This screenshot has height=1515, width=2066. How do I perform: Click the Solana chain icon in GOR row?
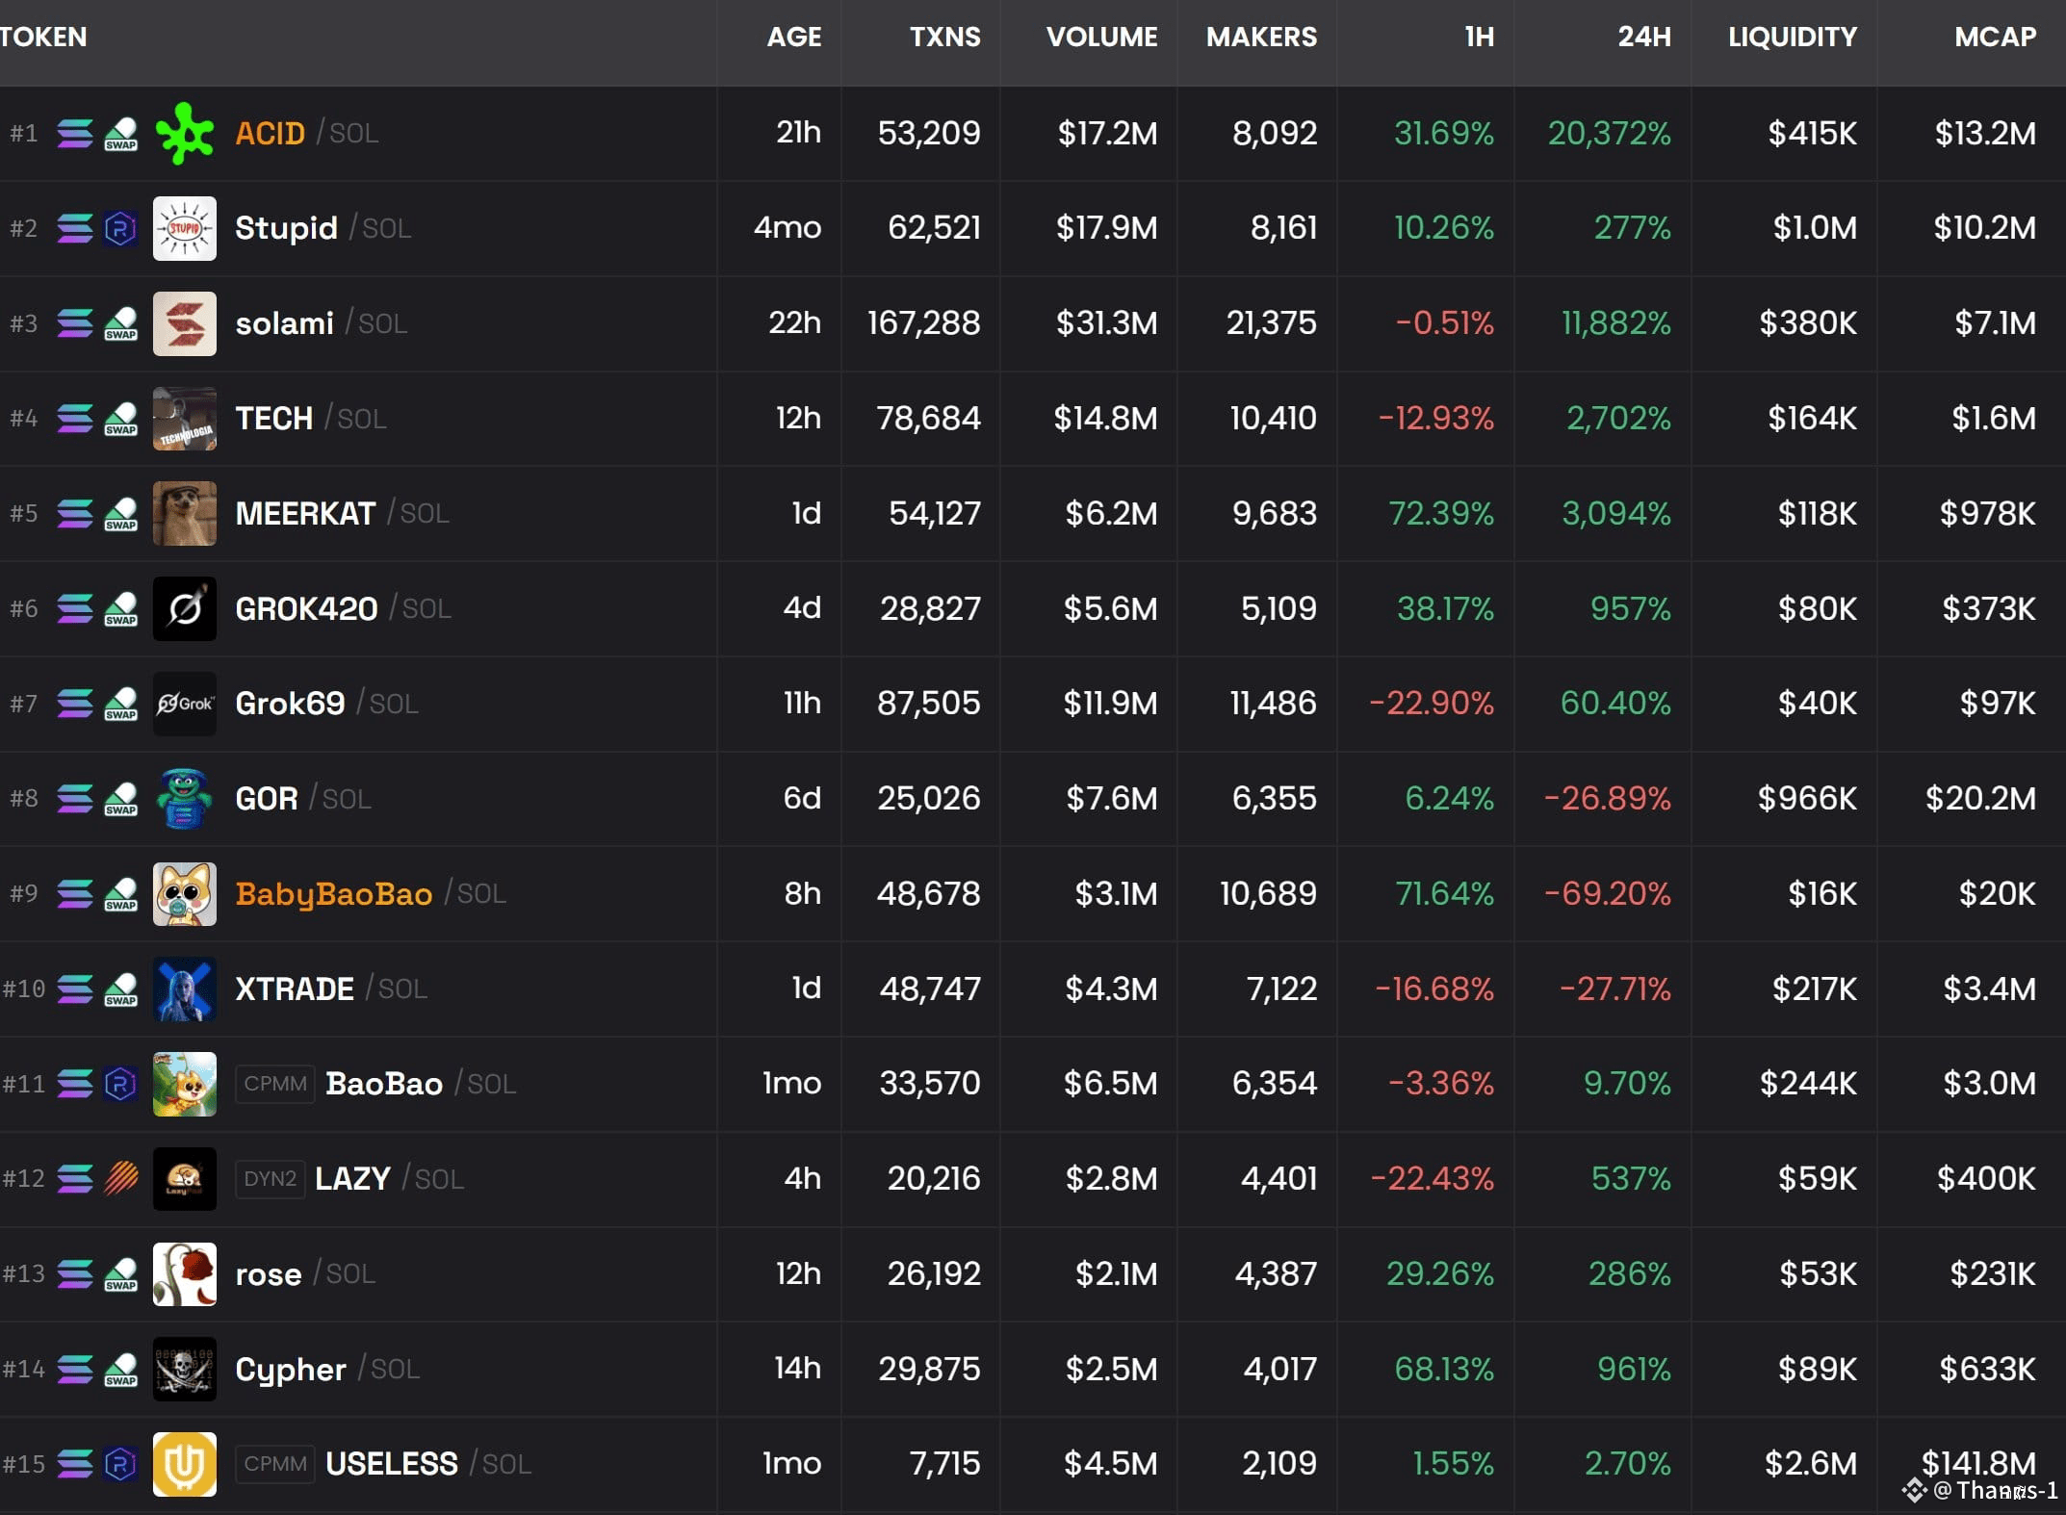[74, 799]
